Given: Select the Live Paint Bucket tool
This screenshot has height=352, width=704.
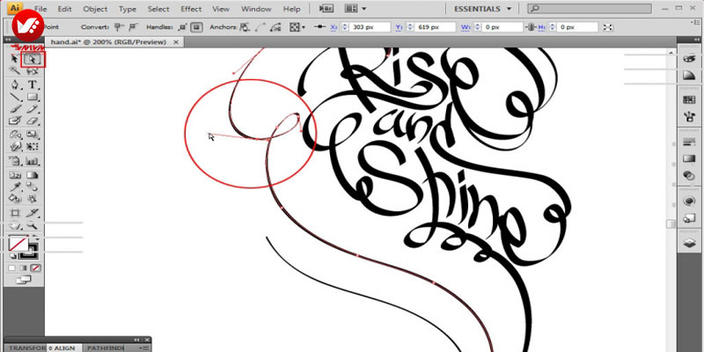Looking at the screenshot, I should [15, 198].
